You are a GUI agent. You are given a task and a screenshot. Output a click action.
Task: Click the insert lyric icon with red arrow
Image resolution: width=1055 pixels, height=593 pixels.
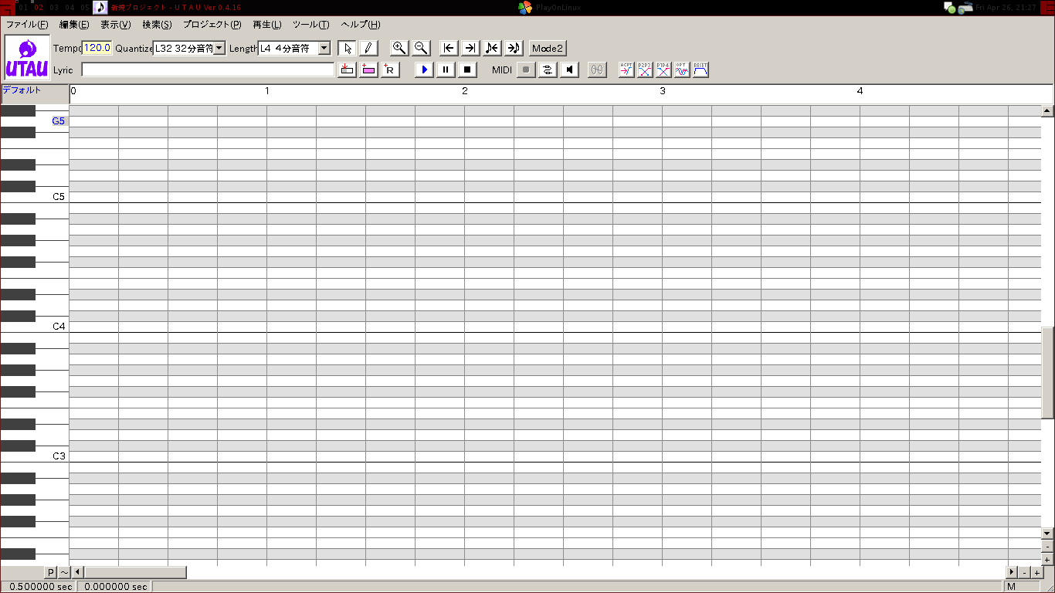coord(348,69)
